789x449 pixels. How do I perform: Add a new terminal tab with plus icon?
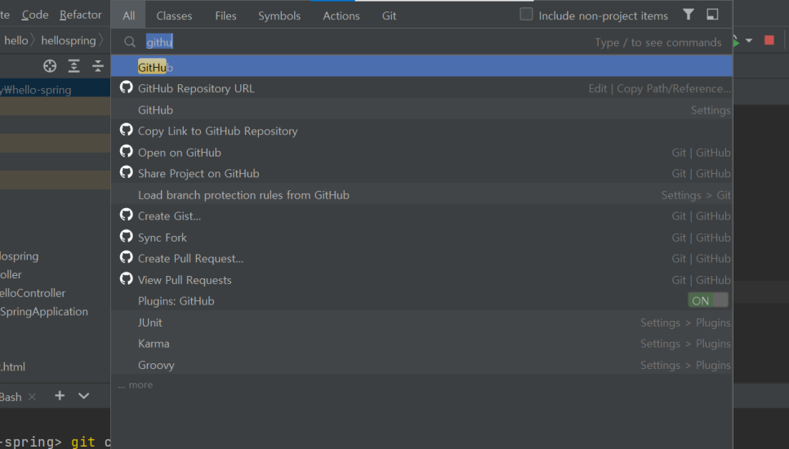coord(60,396)
